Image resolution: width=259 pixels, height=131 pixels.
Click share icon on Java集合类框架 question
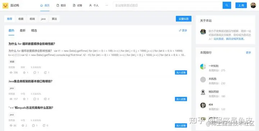click(45, 99)
